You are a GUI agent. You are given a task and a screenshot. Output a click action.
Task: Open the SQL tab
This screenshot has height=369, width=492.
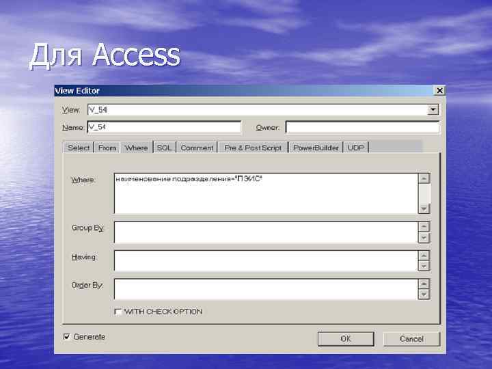pos(165,148)
